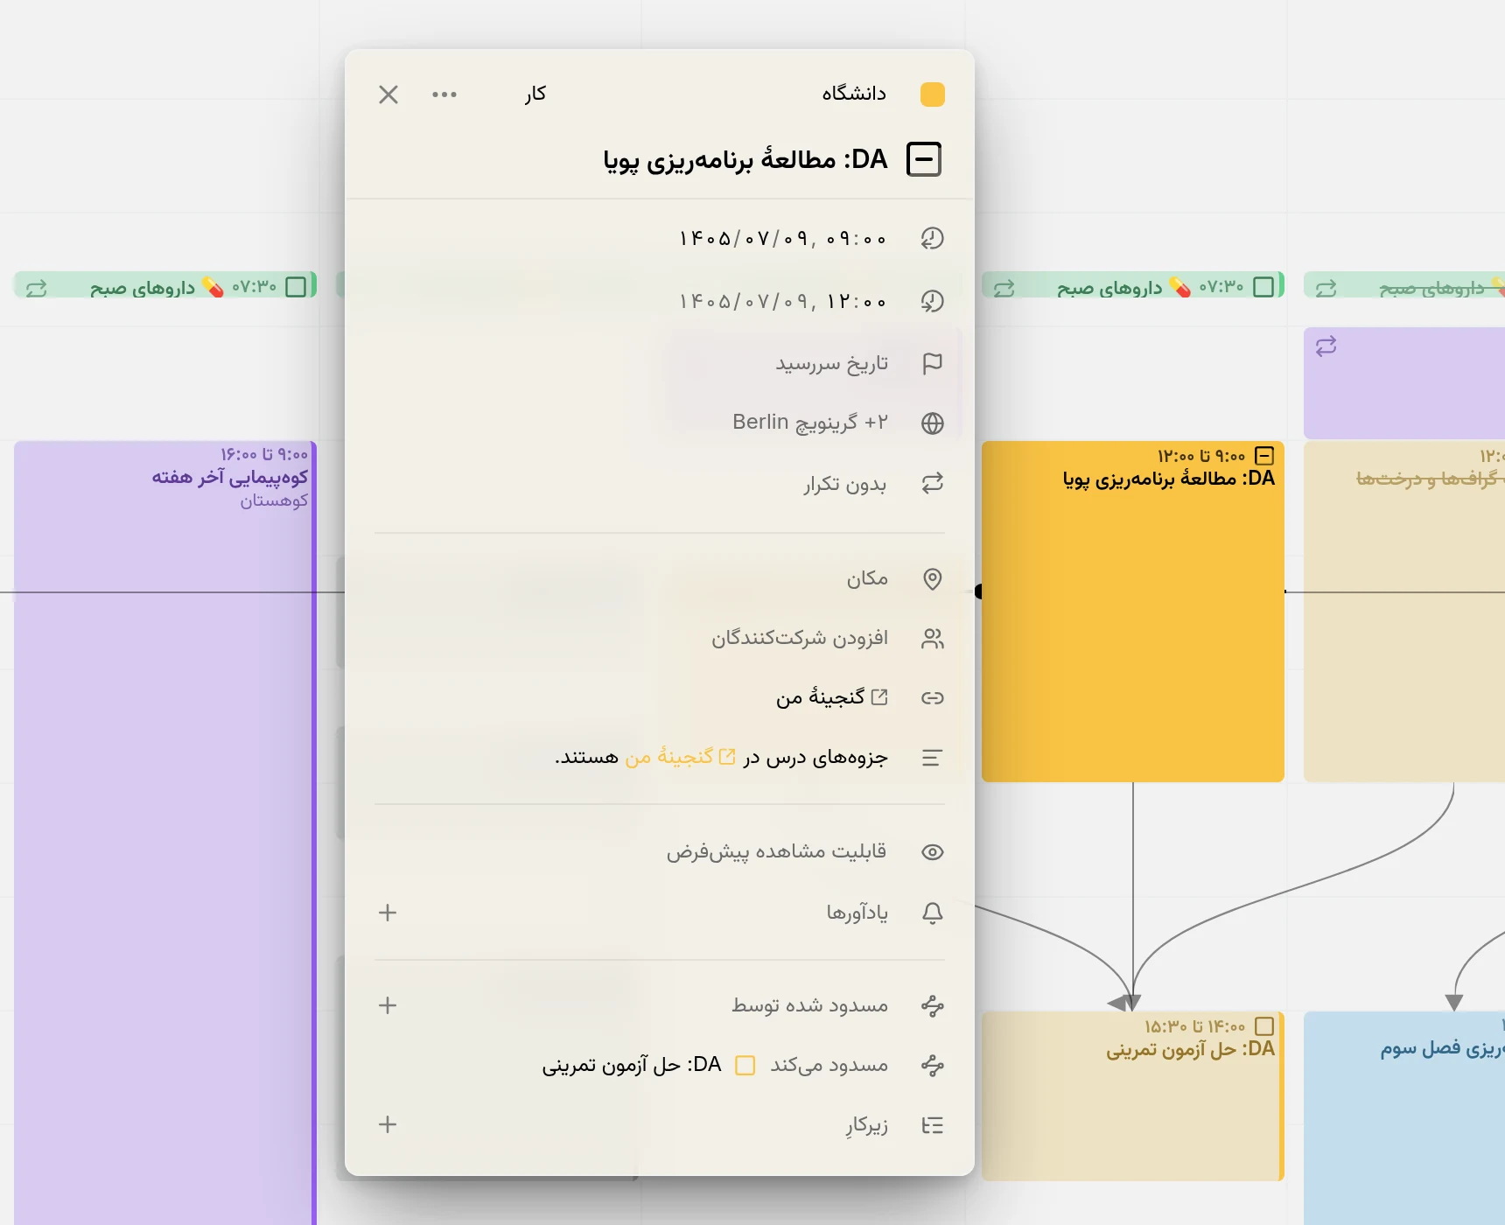Add a blocker with the مسدود شده توسط plus
Image resolution: width=1505 pixels, height=1225 pixels.
(x=388, y=1005)
